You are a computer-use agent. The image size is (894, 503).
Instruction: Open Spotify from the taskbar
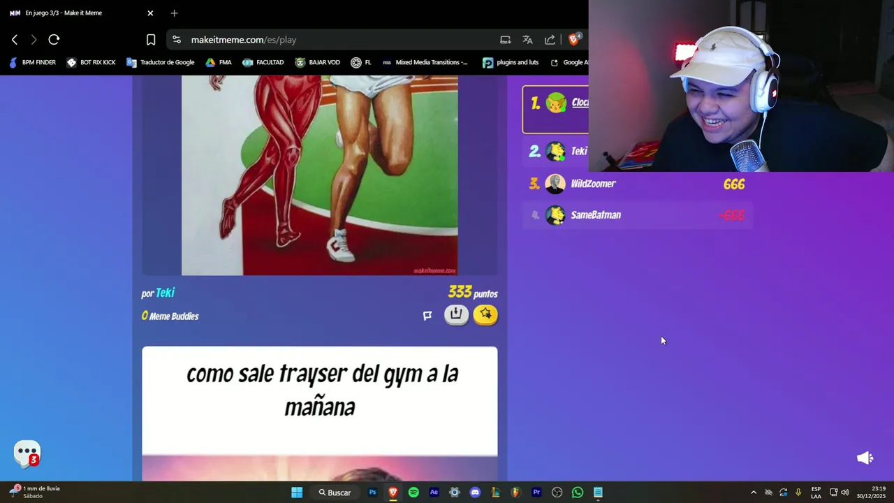[x=413, y=493]
